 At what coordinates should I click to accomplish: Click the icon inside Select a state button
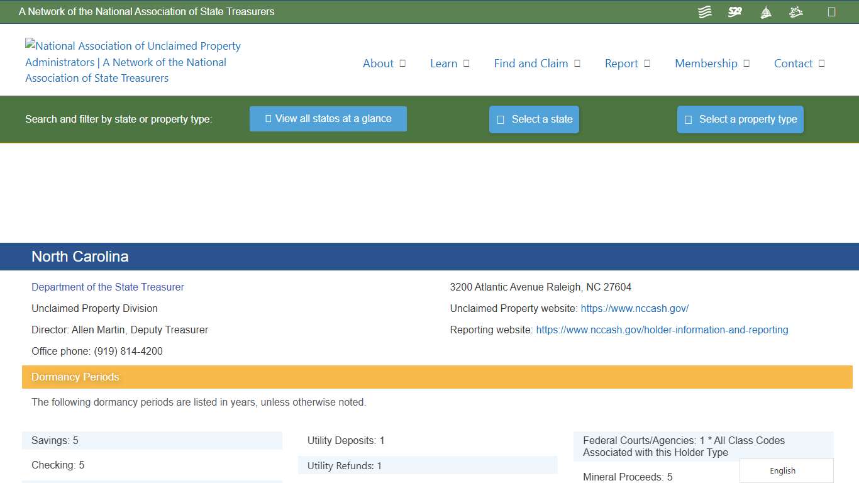[500, 119]
